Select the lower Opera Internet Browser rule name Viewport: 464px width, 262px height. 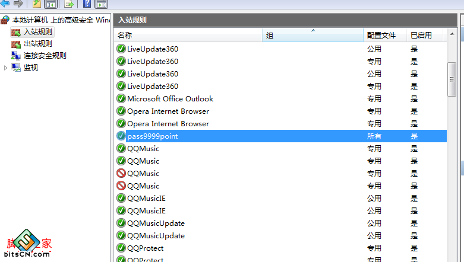tap(168, 124)
